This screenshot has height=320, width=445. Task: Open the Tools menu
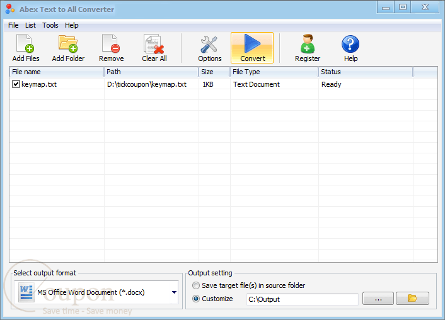(x=50, y=25)
